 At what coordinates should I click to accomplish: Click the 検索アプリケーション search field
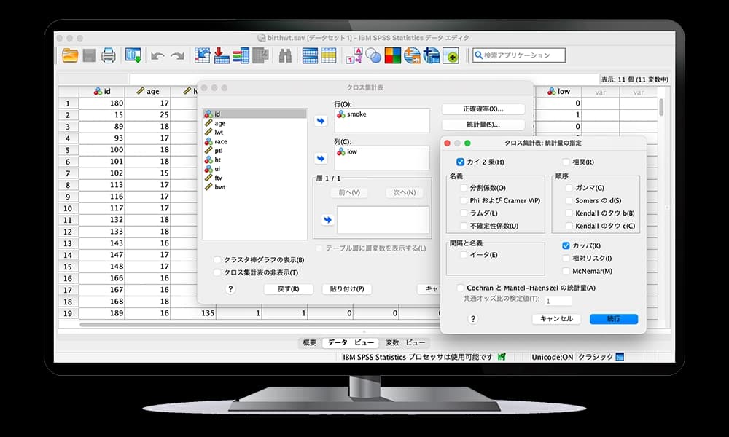click(519, 55)
